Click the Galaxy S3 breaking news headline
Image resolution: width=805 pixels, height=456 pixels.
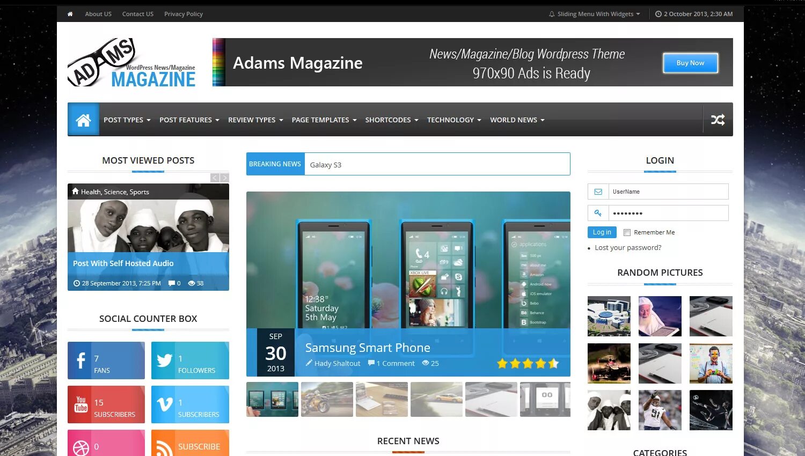pos(326,165)
